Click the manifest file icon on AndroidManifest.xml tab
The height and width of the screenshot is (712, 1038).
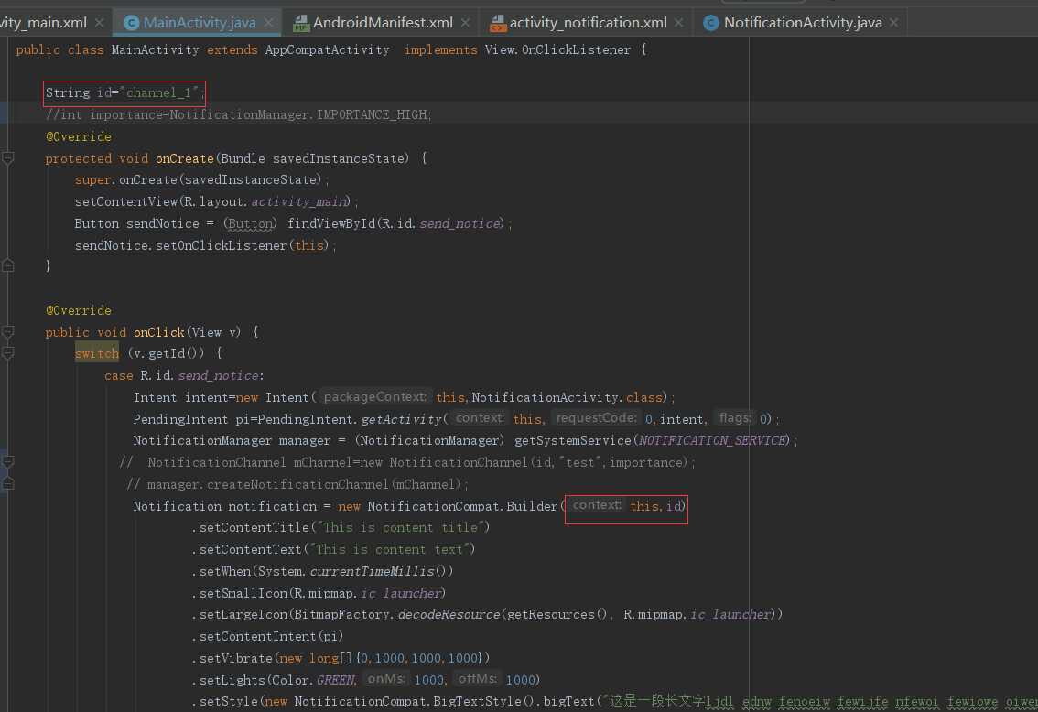click(x=300, y=23)
